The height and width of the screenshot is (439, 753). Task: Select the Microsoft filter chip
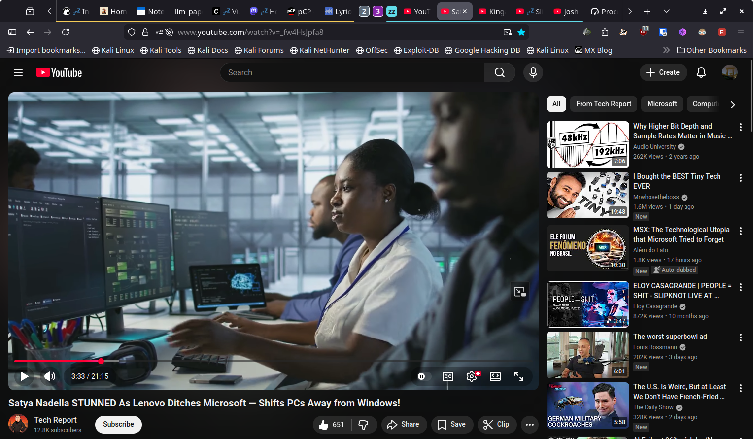tap(662, 104)
